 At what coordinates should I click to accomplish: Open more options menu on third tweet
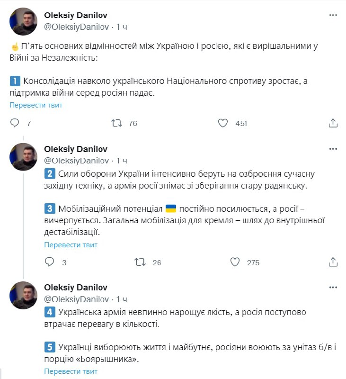click(x=333, y=288)
